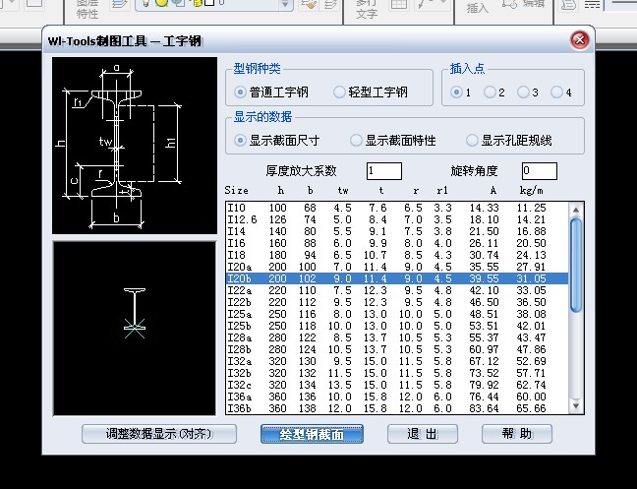Image resolution: width=637 pixels, height=489 pixels.
Task: Select the I28b row
Action: (396, 349)
